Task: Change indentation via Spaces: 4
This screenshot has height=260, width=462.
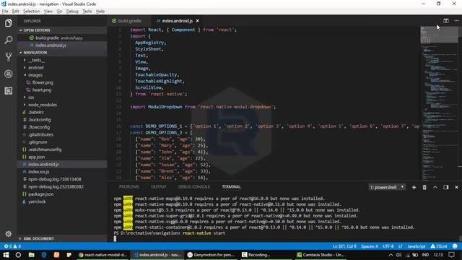Action: coord(369,246)
